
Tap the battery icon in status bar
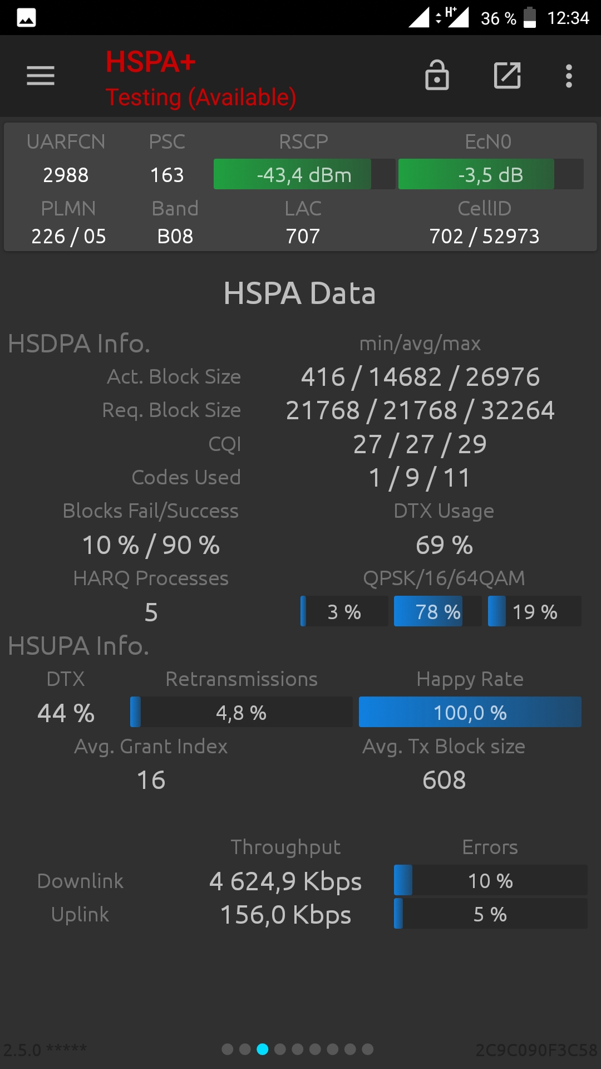[530, 18]
